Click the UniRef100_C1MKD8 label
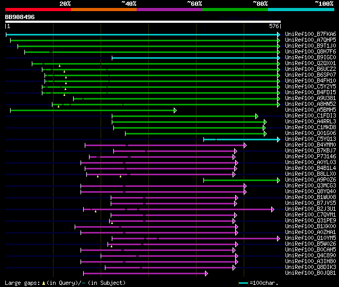339x287 pixels. (310, 128)
